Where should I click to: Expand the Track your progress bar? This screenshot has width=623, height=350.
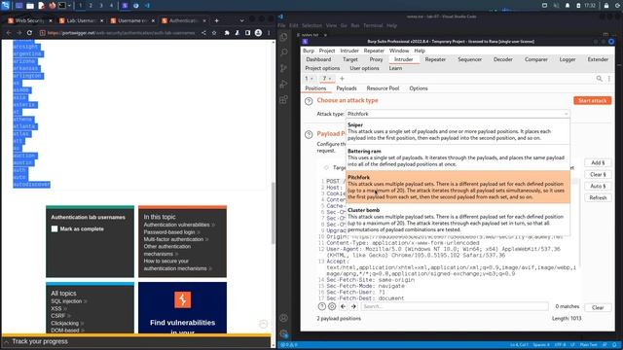[136, 341]
